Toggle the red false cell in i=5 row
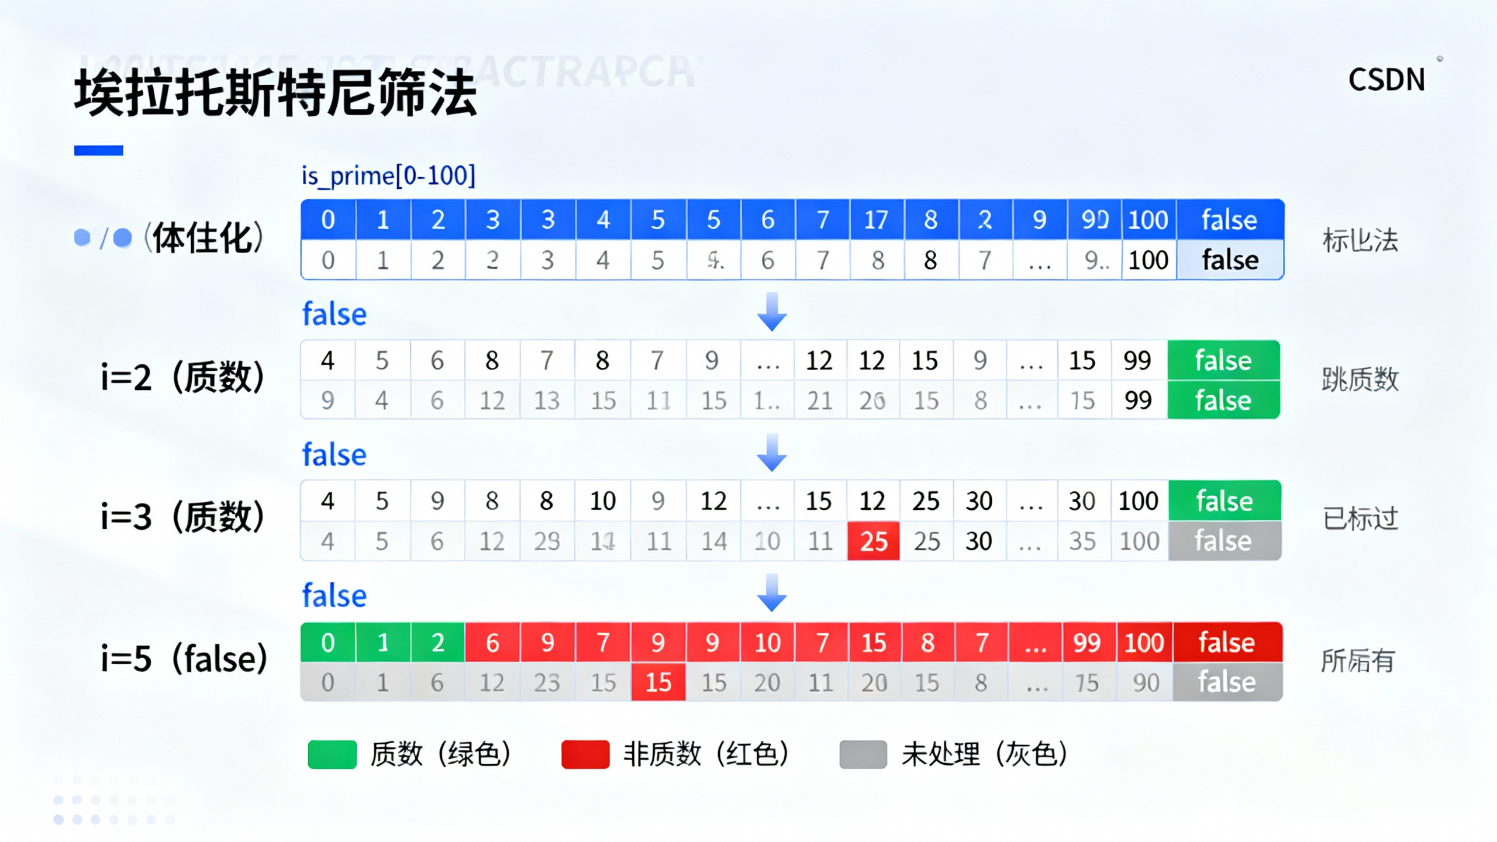 point(1228,641)
